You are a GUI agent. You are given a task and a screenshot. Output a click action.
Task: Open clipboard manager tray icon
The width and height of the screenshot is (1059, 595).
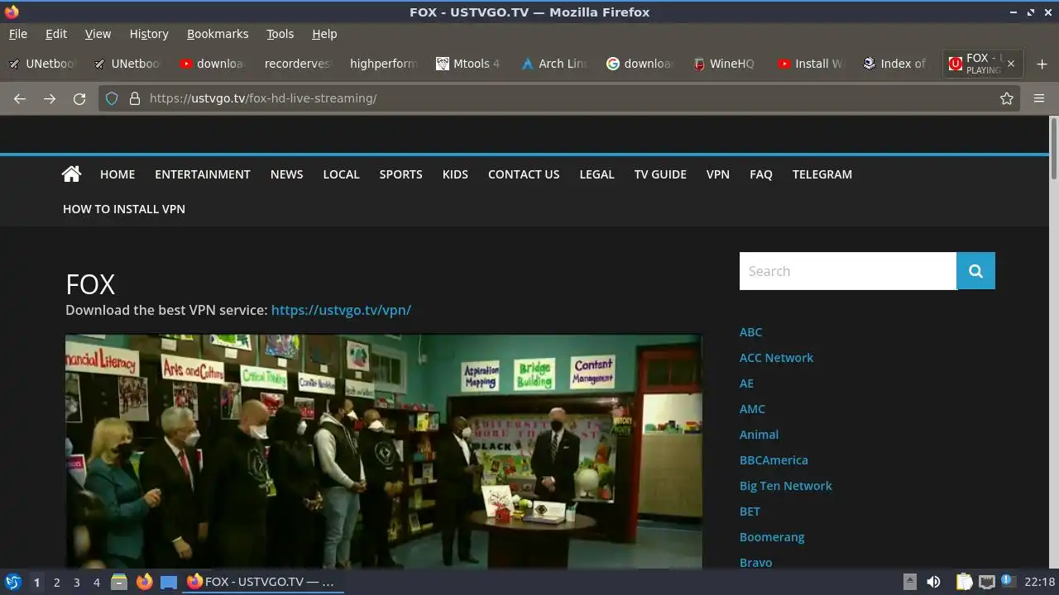pos(964,582)
